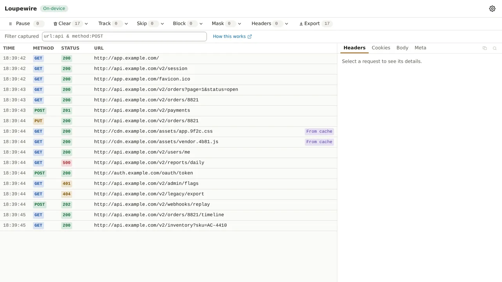Select the inventory?sku=AC-4410 request

(x=168, y=226)
